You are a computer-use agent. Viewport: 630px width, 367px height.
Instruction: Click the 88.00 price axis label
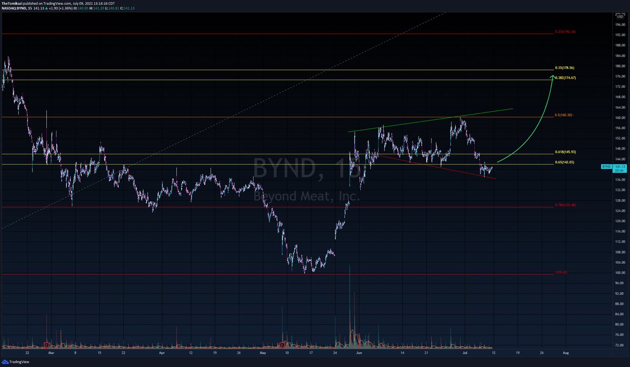tap(618, 303)
